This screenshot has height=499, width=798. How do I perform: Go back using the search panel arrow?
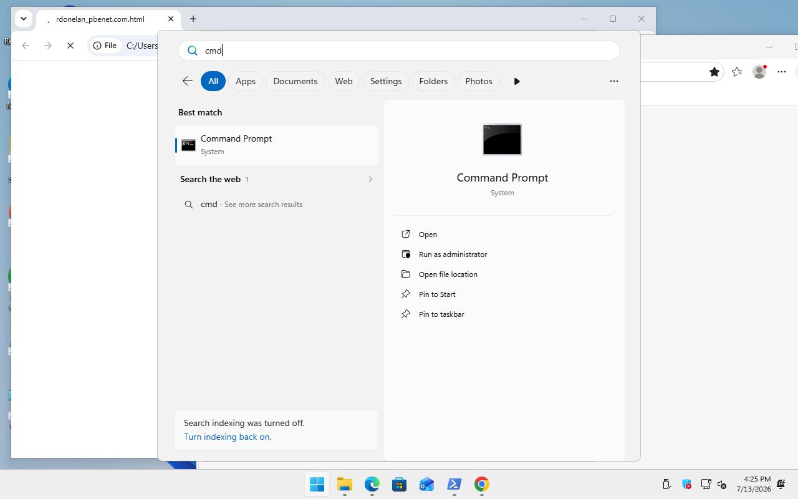coord(187,81)
